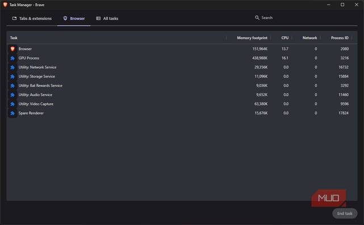The width and height of the screenshot is (364, 225).
Task: Select Utility: Audio Service row
Action: click(182, 95)
